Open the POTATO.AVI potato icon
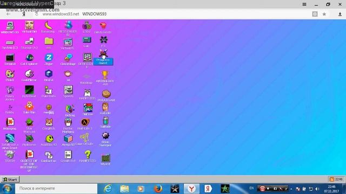Viewport: 346px width, 194px height. (x=106, y=94)
